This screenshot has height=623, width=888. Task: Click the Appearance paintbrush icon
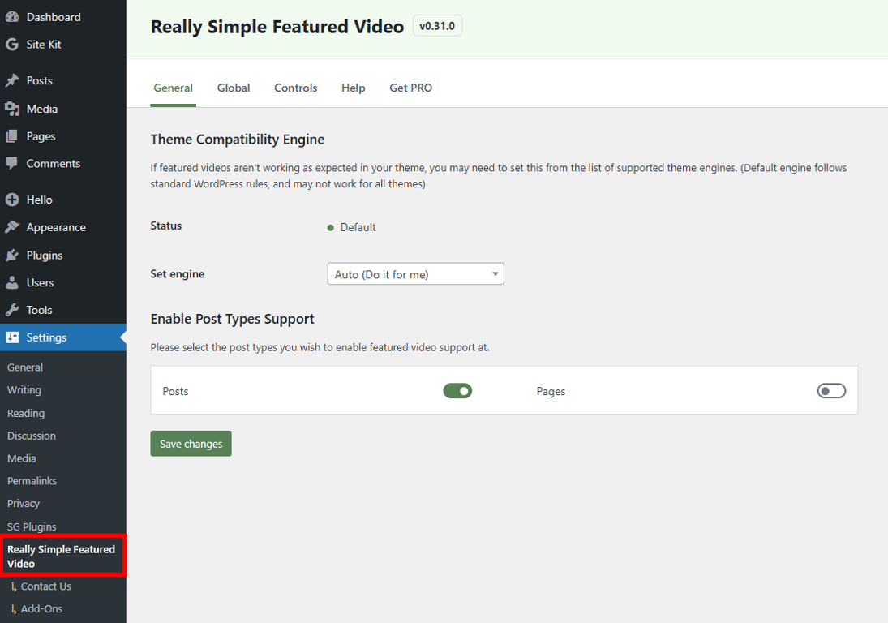pos(16,227)
